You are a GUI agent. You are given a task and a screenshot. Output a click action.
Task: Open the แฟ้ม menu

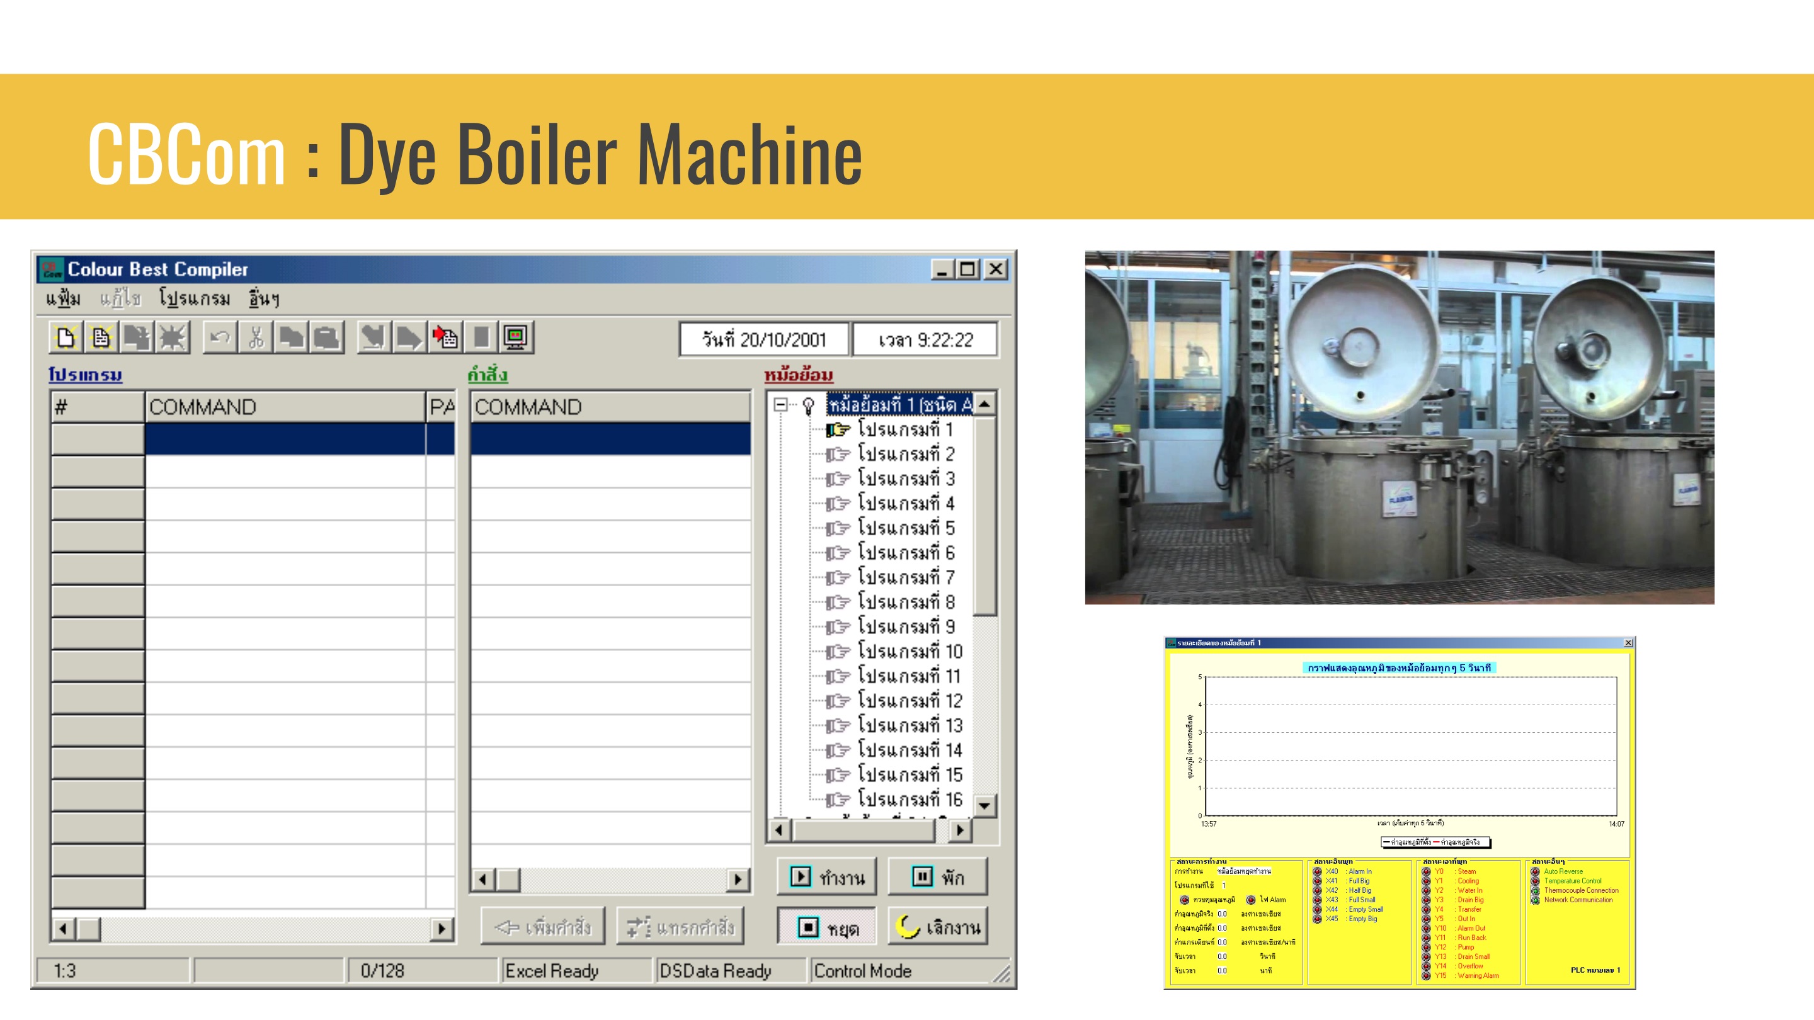[x=63, y=299]
